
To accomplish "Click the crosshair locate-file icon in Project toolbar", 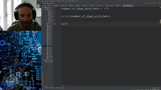I will pos(49,5).
